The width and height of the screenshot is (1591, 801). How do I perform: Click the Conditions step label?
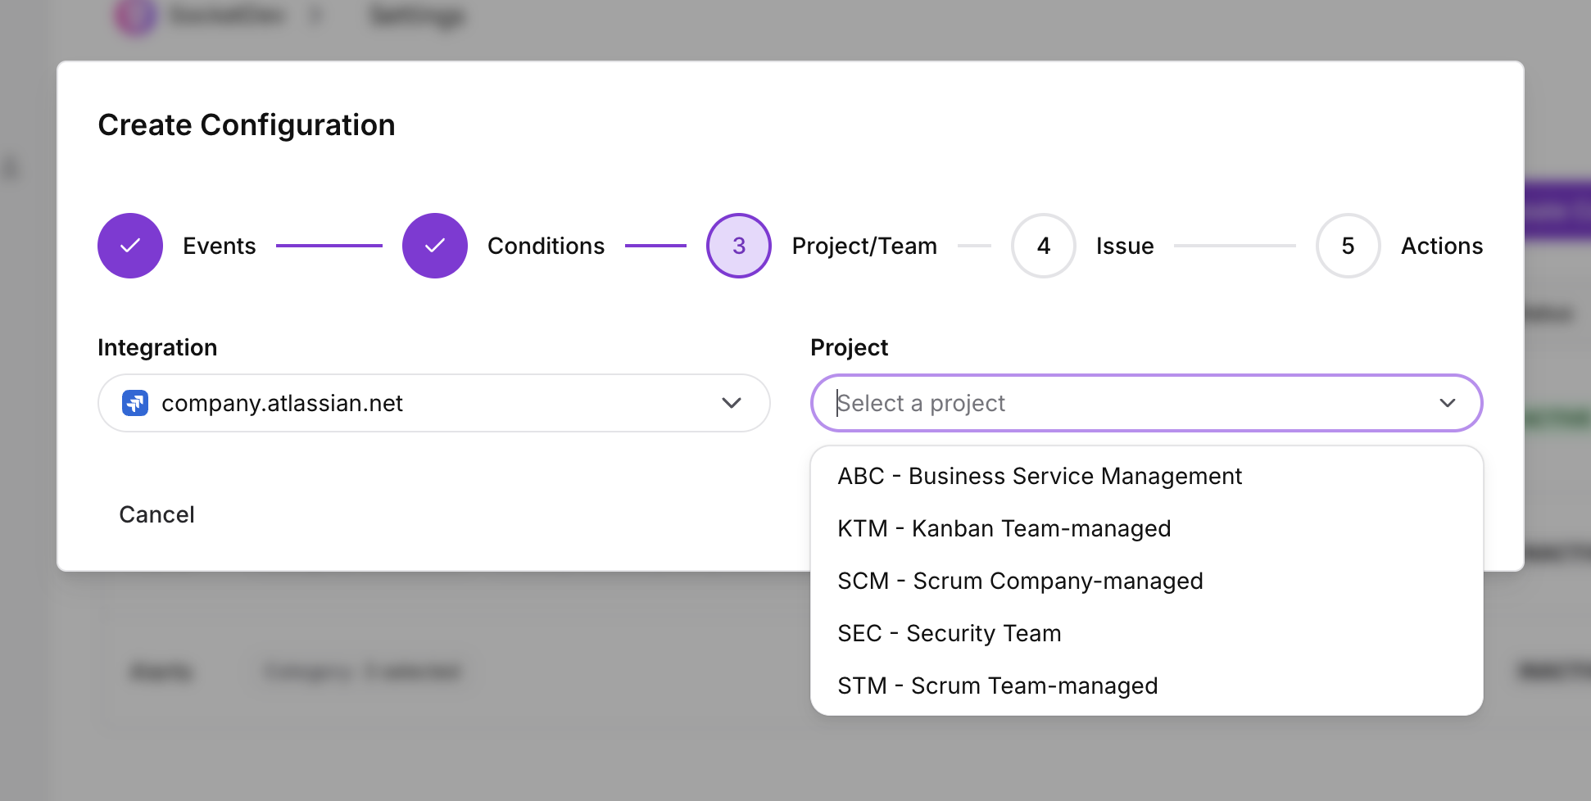pos(546,246)
